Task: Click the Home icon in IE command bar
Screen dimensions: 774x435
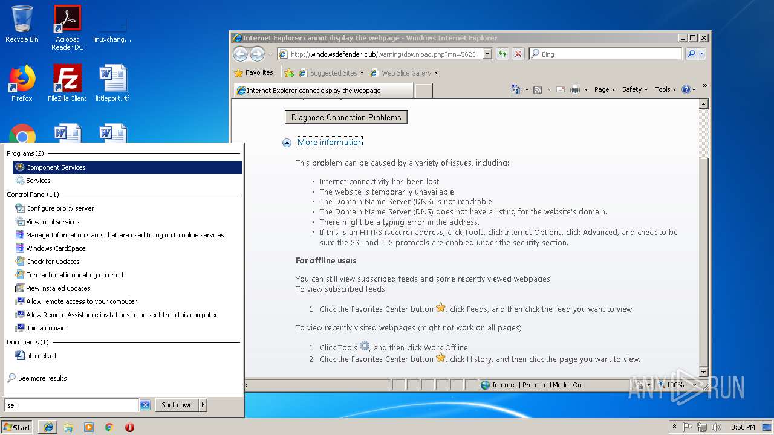Action: (515, 89)
